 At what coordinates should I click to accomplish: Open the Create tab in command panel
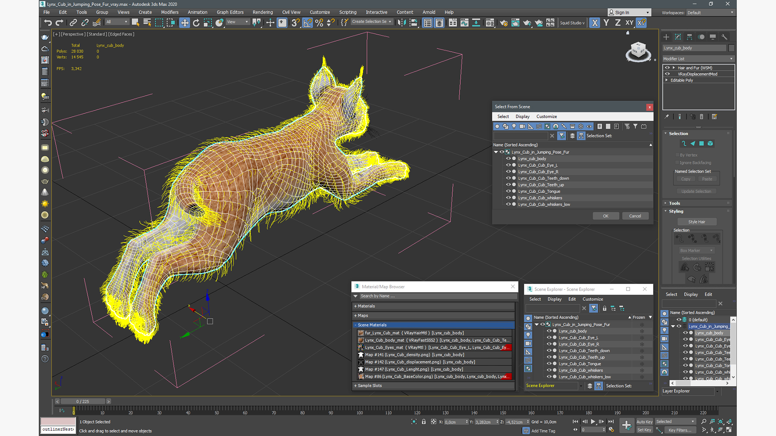[x=666, y=37]
